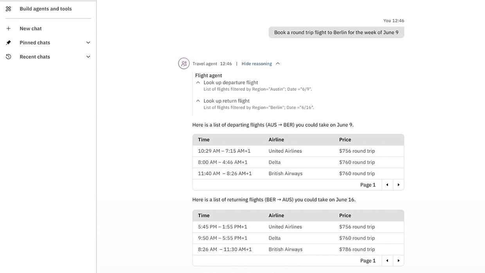Open Build agents and tools
The image size is (485, 273).
pyautogui.click(x=45, y=9)
